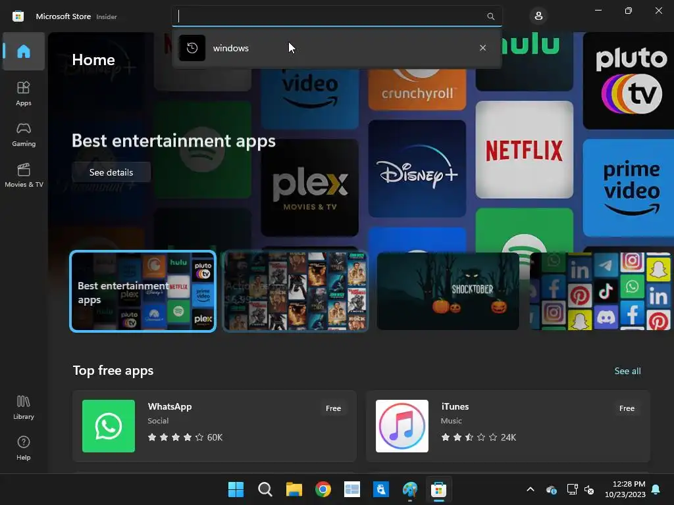Go to Apps in the sidebar
674x505 pixels.
pos(24,93)
